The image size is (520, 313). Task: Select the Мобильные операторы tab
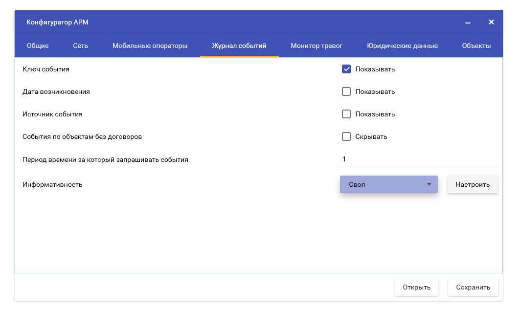pyautogui.click(x=150, y=46)
